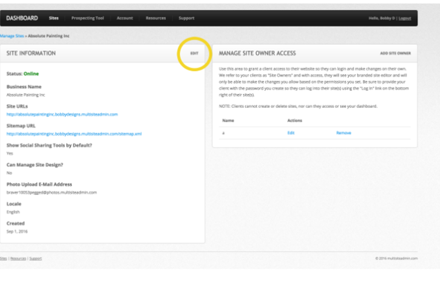Click the footer Resources link
440x293 pixels.
[x=18, y=259]
